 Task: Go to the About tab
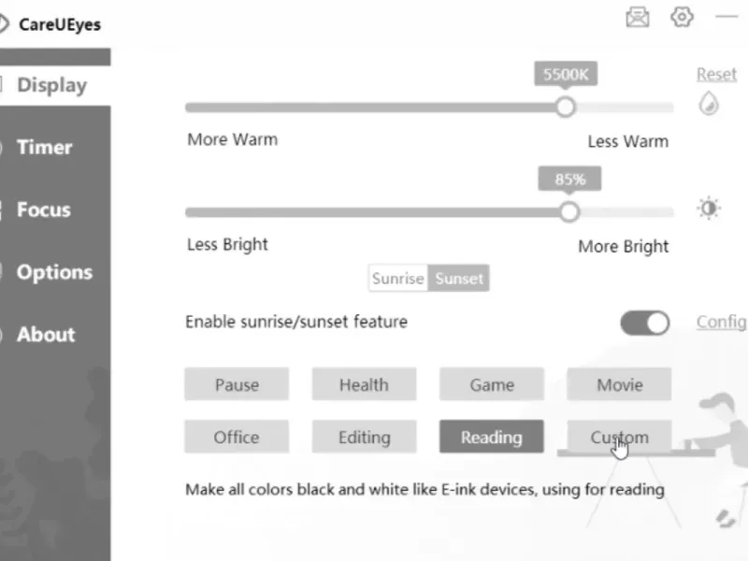[x=46, y=335]
